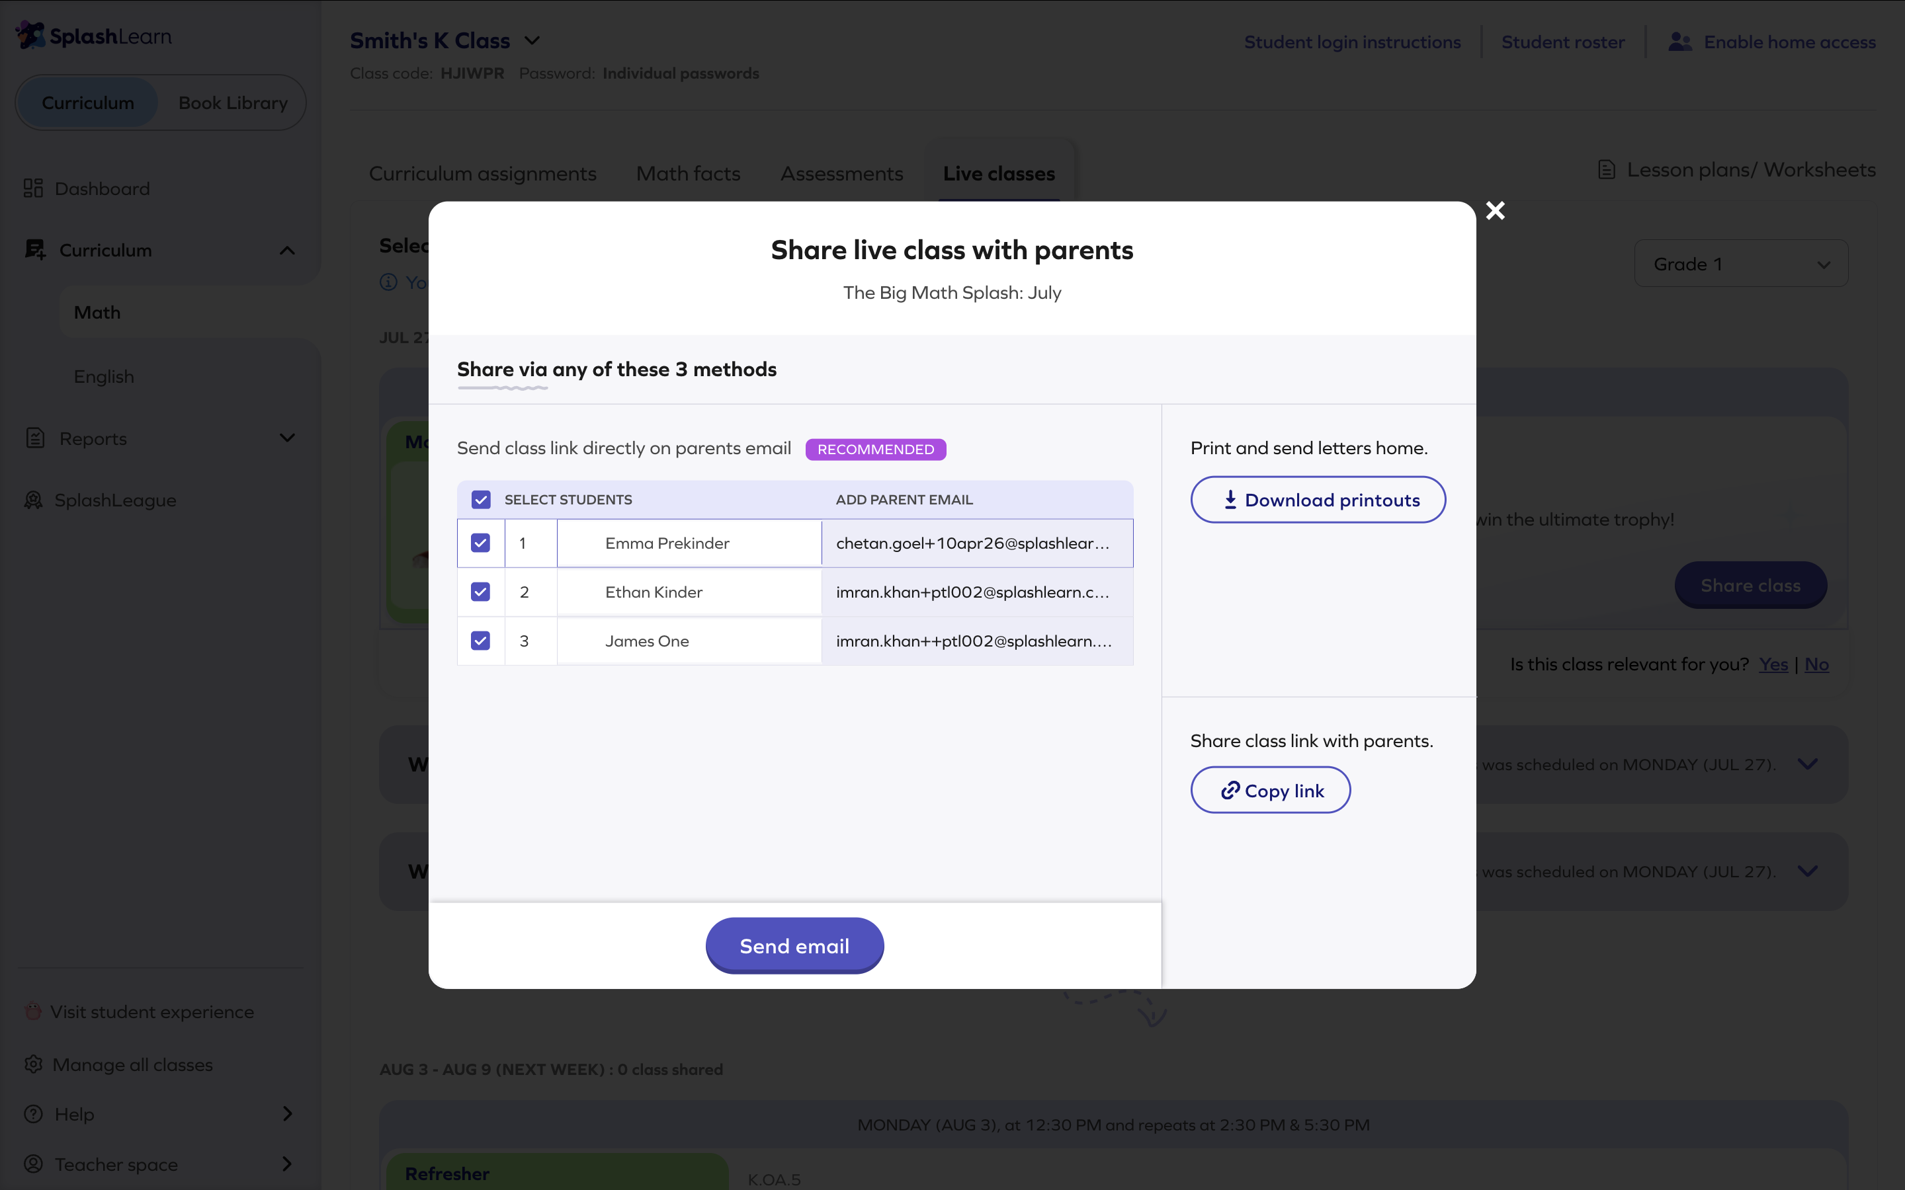Viewport: 1905px width, 1190px height.
Task: Uncheck Emma Prekinder's checkbox
Action: pyautogui.click(x=480, y=543)
